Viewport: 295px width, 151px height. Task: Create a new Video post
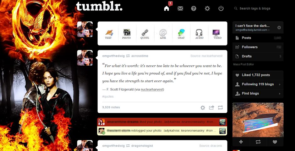[217, 34]
